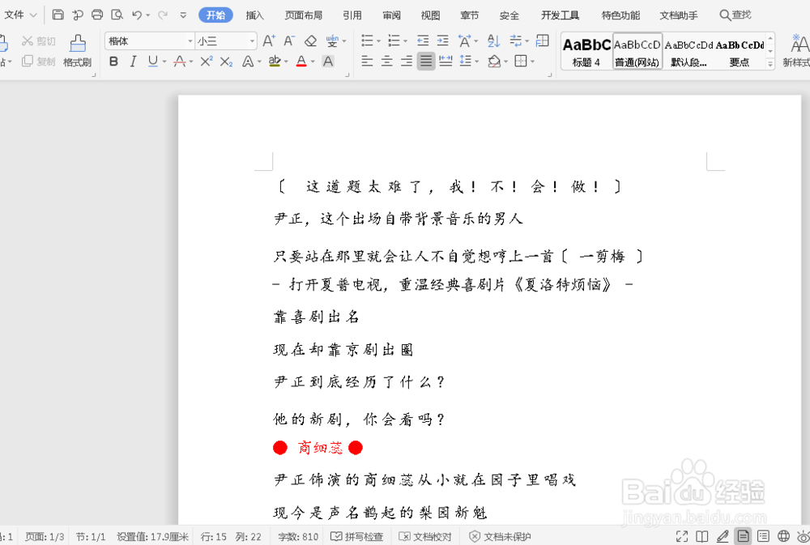This screenshot has height=545, width=810.
Task: Click 文档校对 in status bar
Action: coord(426,537)
